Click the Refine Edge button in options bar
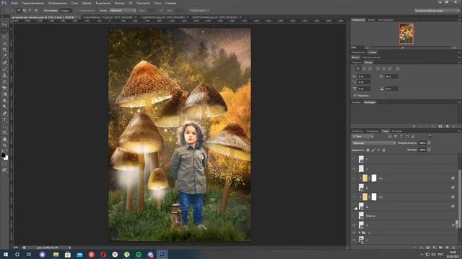 pyautogui.click(x=199, y=10)
